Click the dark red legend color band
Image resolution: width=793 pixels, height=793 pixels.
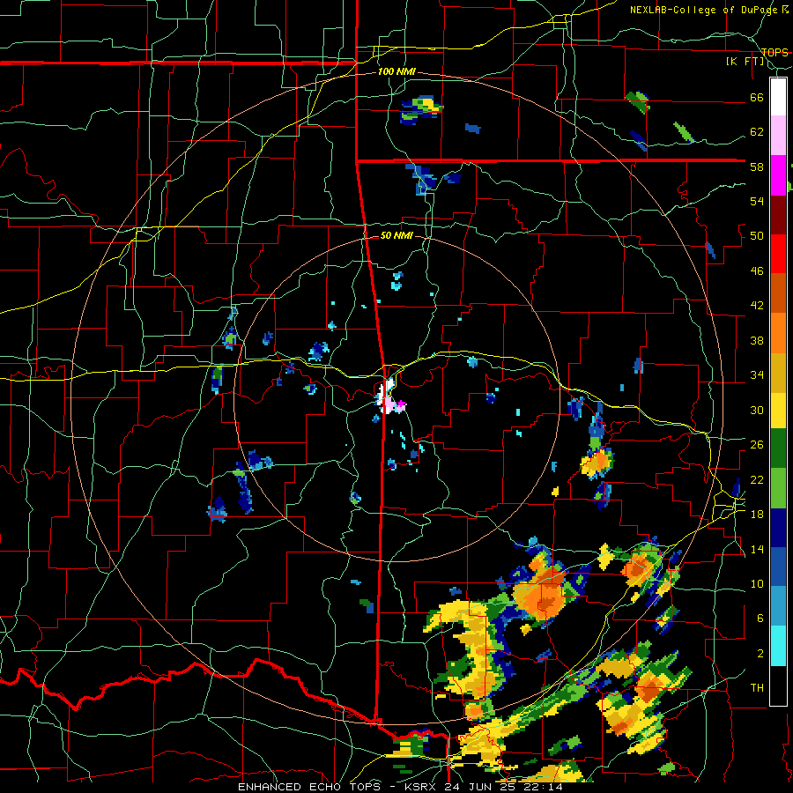click(x=778, y=214)
